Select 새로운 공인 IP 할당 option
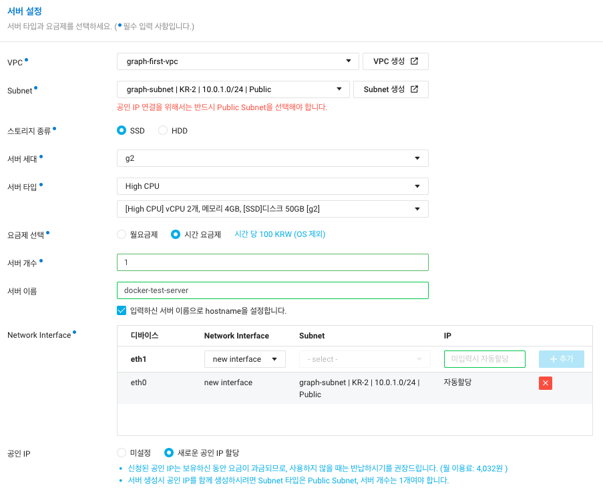603x490 pixels. (168, 453)
